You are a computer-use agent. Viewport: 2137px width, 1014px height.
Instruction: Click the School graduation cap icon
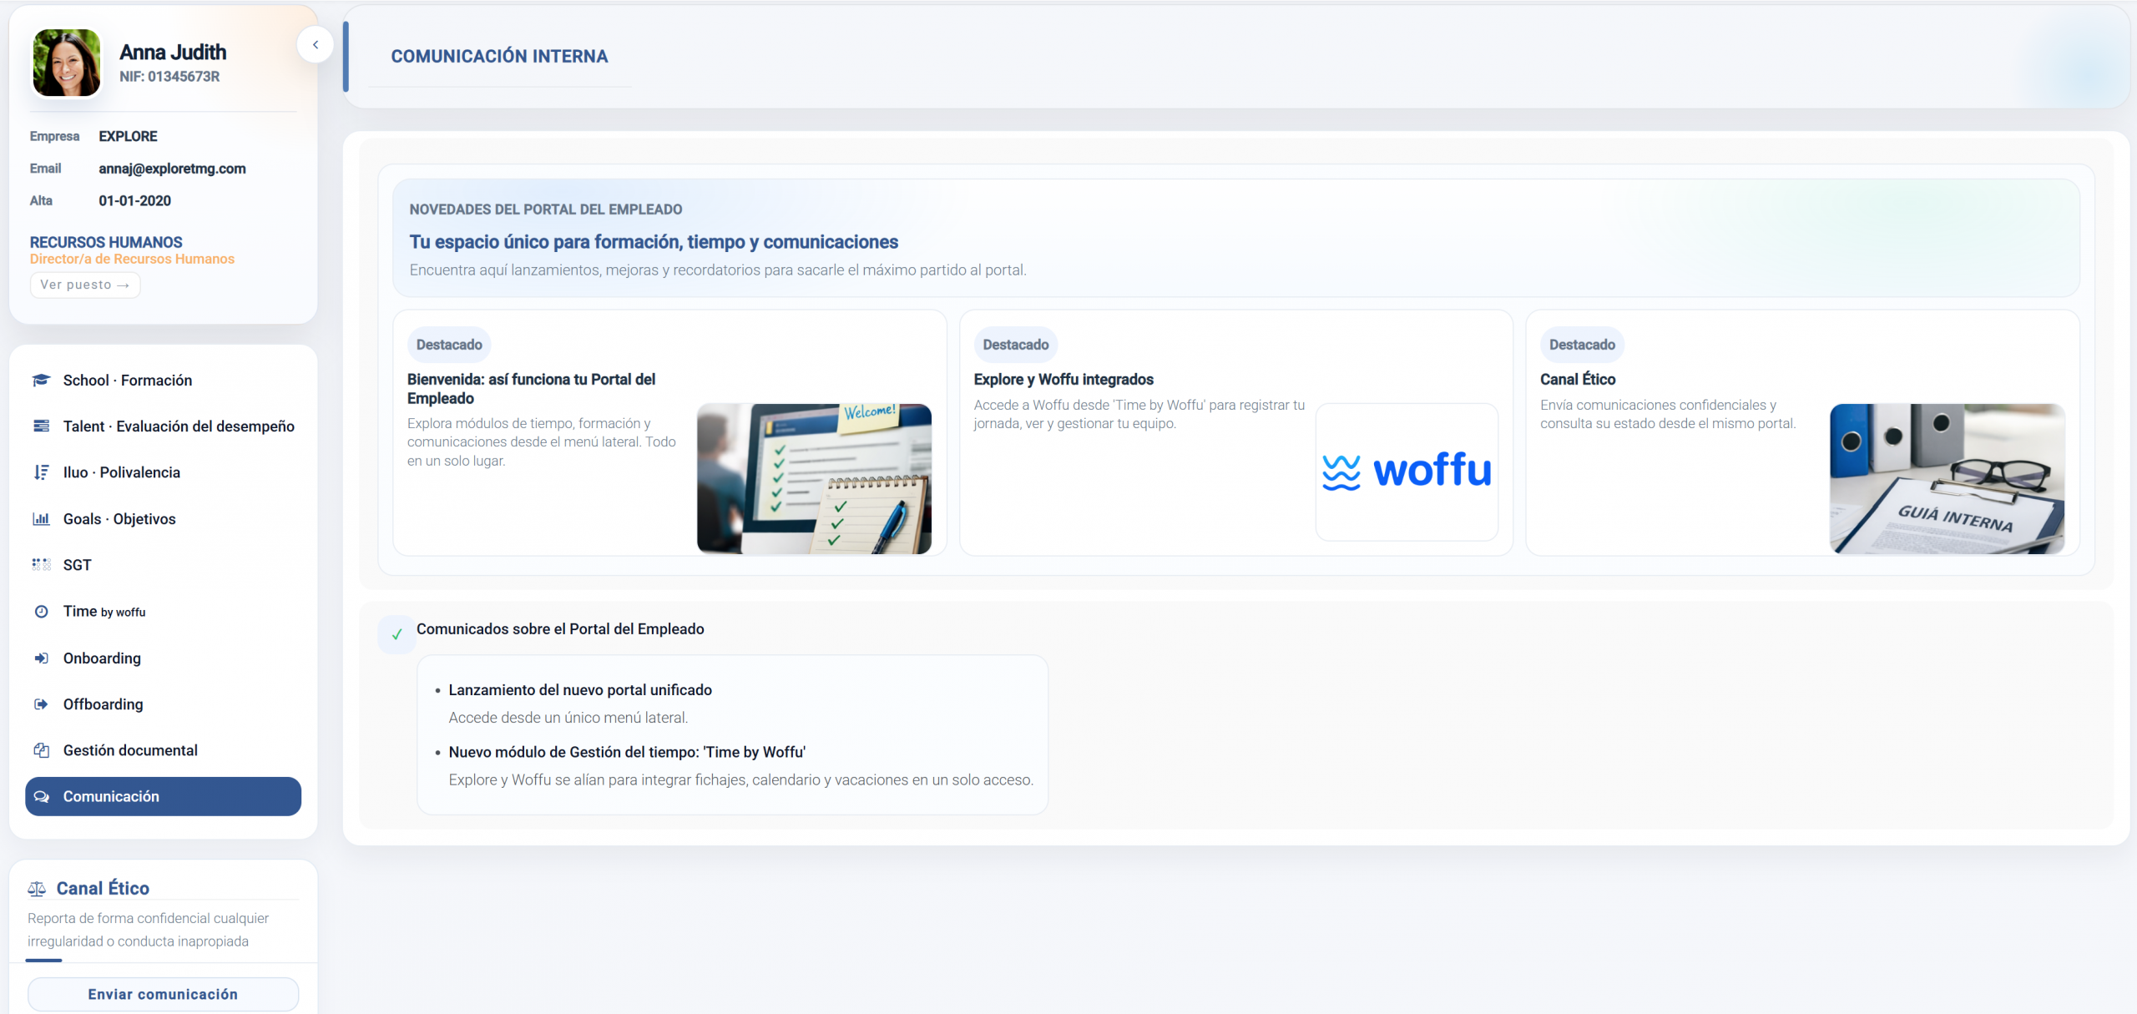coord(41,381)
